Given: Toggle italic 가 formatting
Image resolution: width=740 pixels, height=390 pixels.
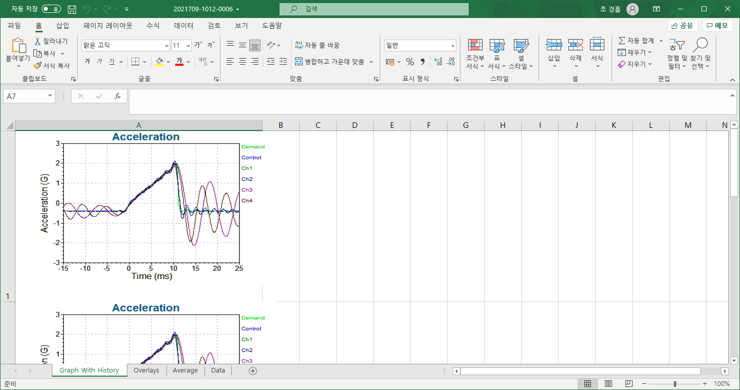Looking at the screenshot, I should tap(100, 62).
